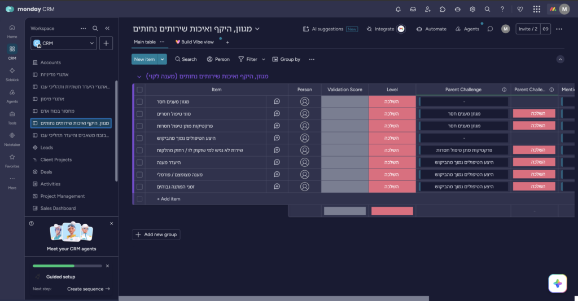Open the settings gear icon in top bar
Viewport: 578px width, 301px height.
tap(472, 9)
